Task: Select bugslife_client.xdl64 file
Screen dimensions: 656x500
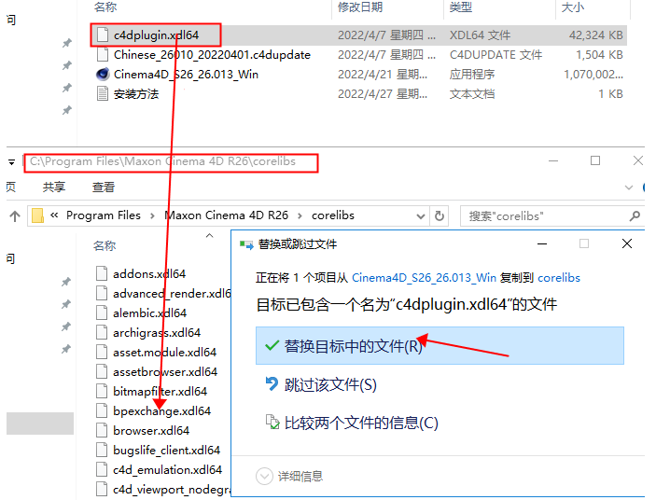Action: click(x=166, y=451)
